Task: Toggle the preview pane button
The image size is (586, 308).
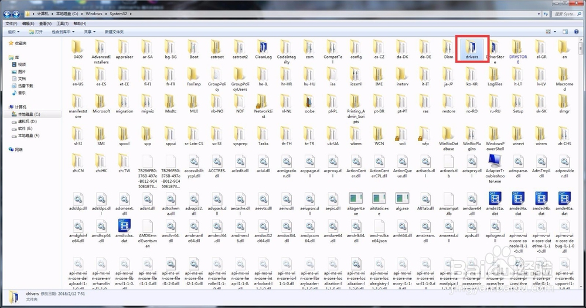Action: (565, 32)
